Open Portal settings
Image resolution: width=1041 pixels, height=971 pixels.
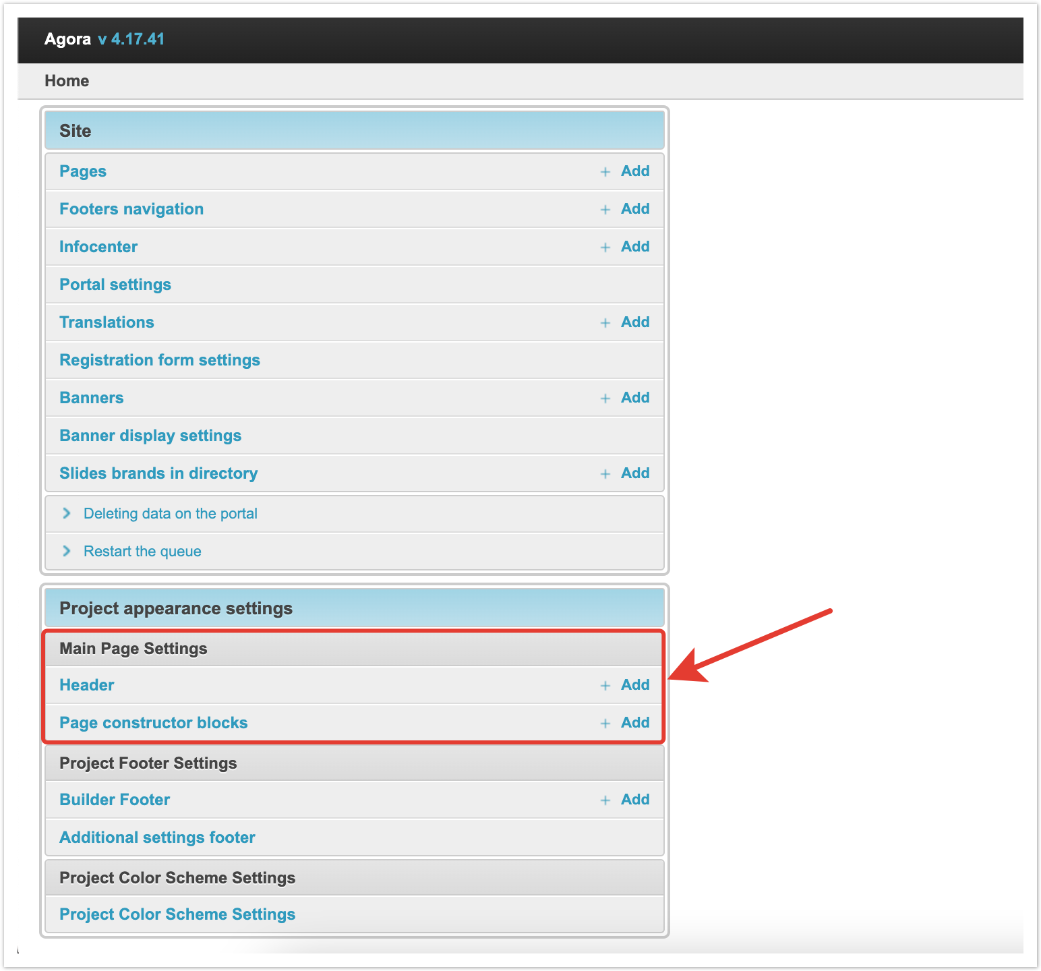(x=115, y=285)
